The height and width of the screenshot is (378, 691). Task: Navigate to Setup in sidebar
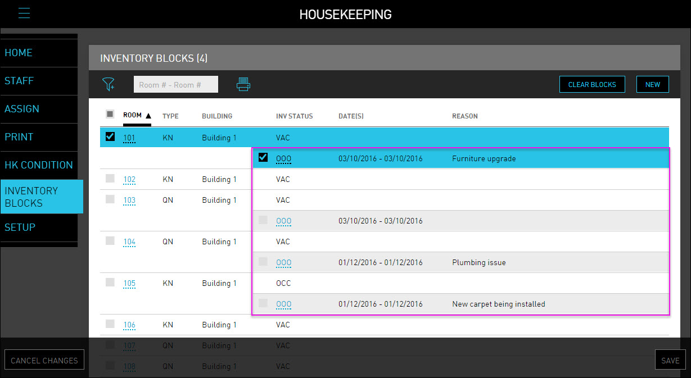click(x=20, y=227)
